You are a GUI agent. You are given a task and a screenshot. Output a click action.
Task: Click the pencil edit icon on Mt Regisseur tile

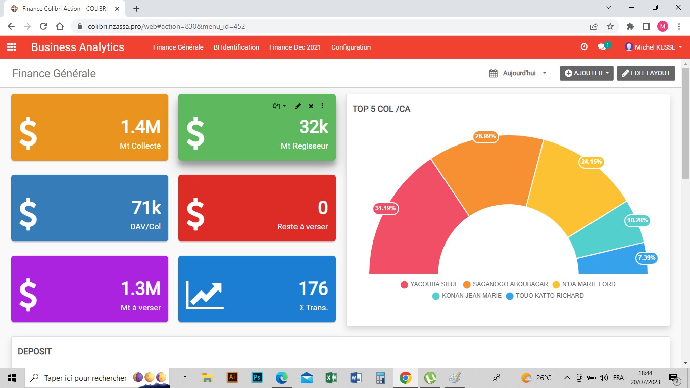pos(298,106)
